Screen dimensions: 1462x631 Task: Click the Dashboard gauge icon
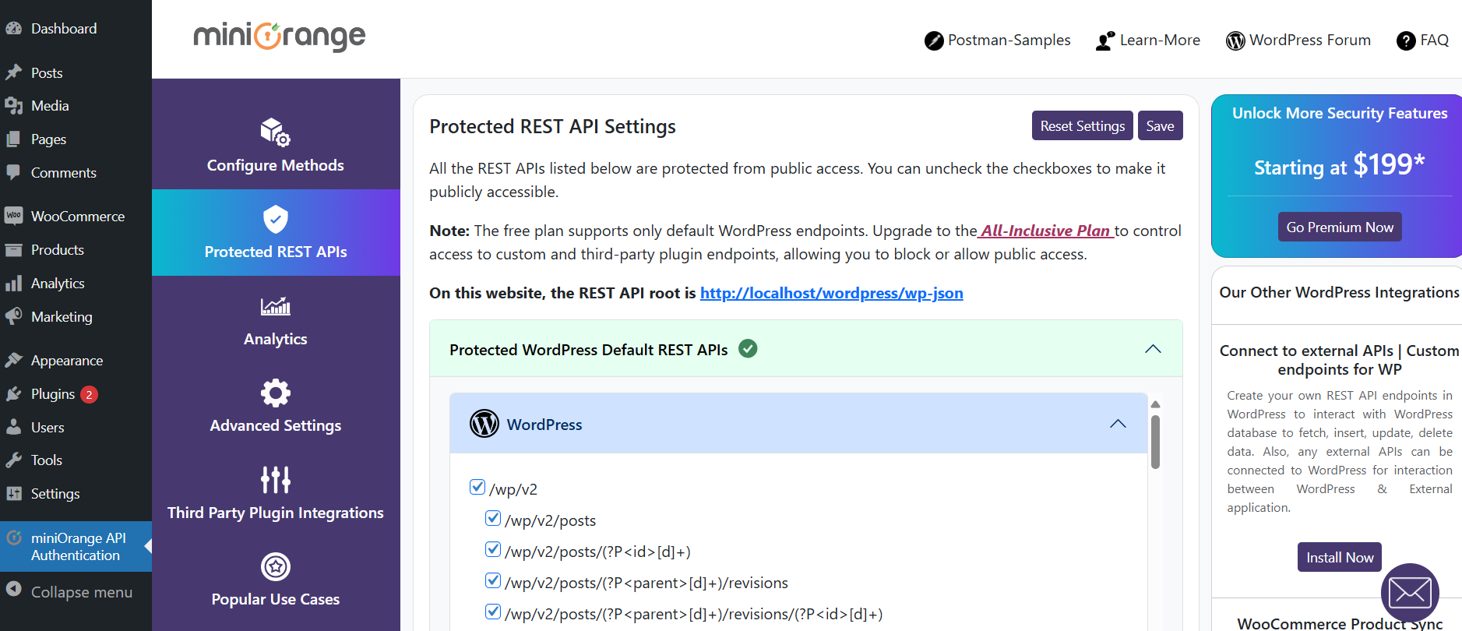tap(13, 29)
